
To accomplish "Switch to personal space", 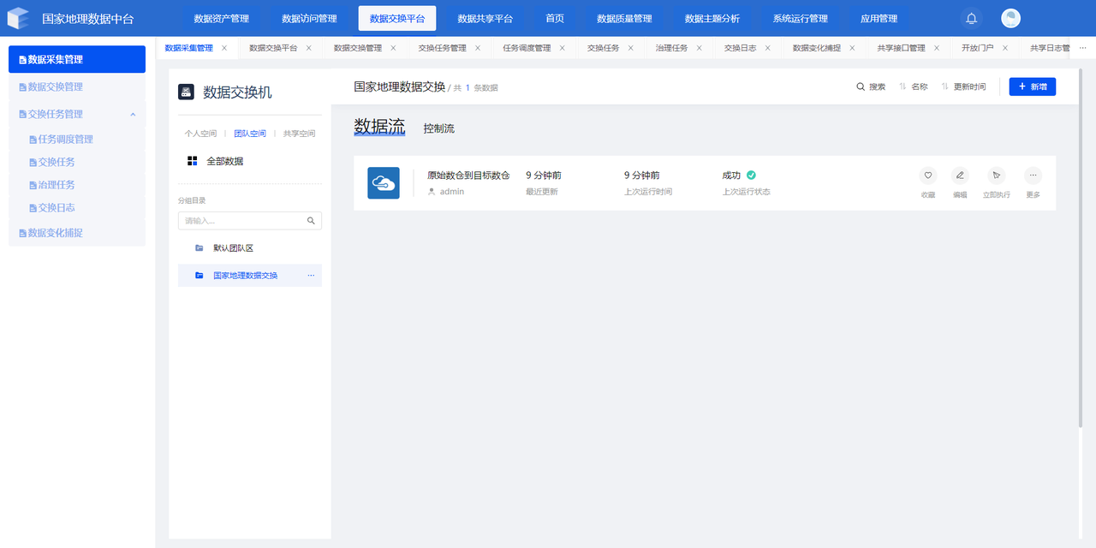I will [x=200, y=134].
